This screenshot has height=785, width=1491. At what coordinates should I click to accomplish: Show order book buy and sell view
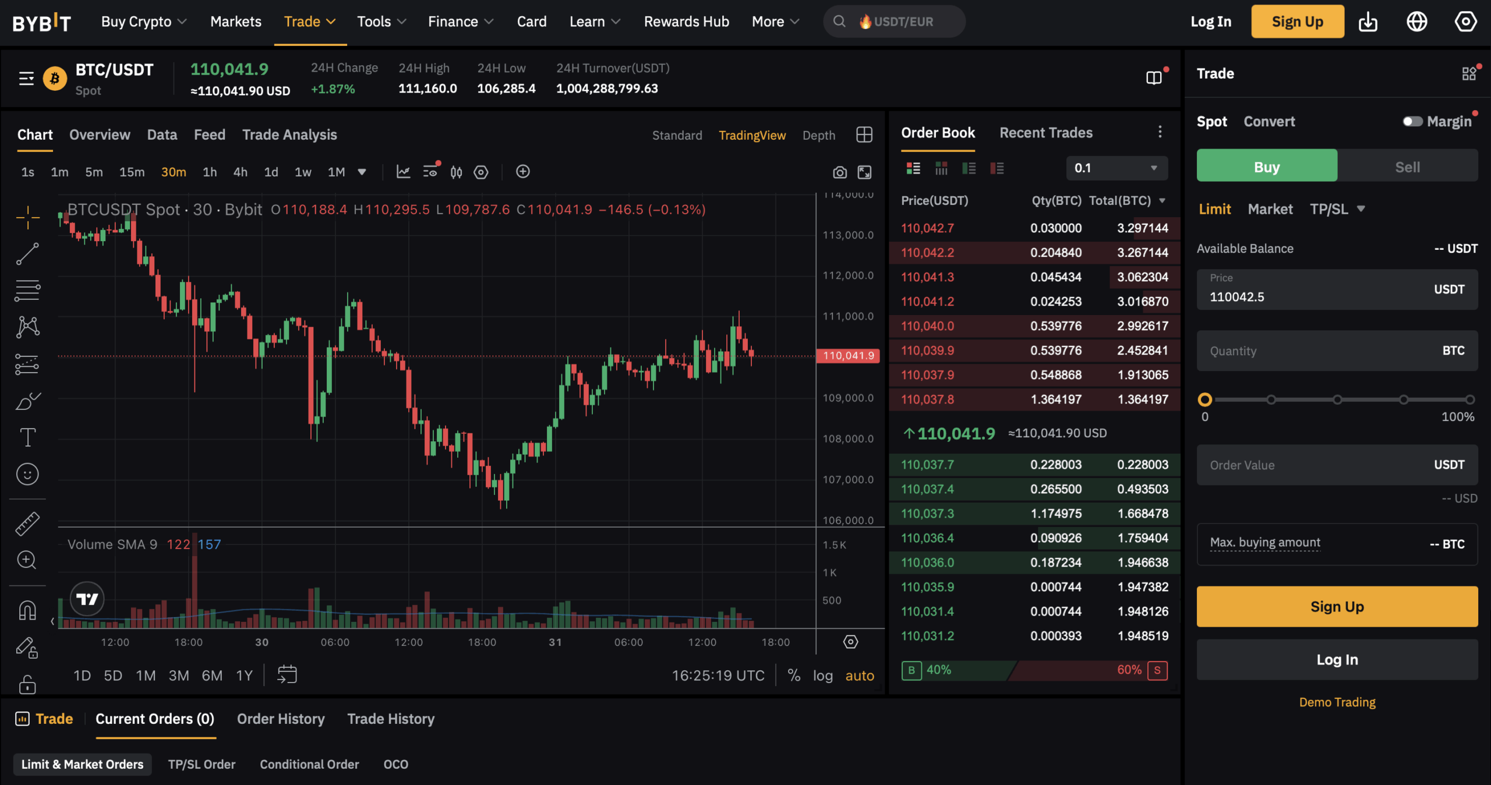point(913,168)
